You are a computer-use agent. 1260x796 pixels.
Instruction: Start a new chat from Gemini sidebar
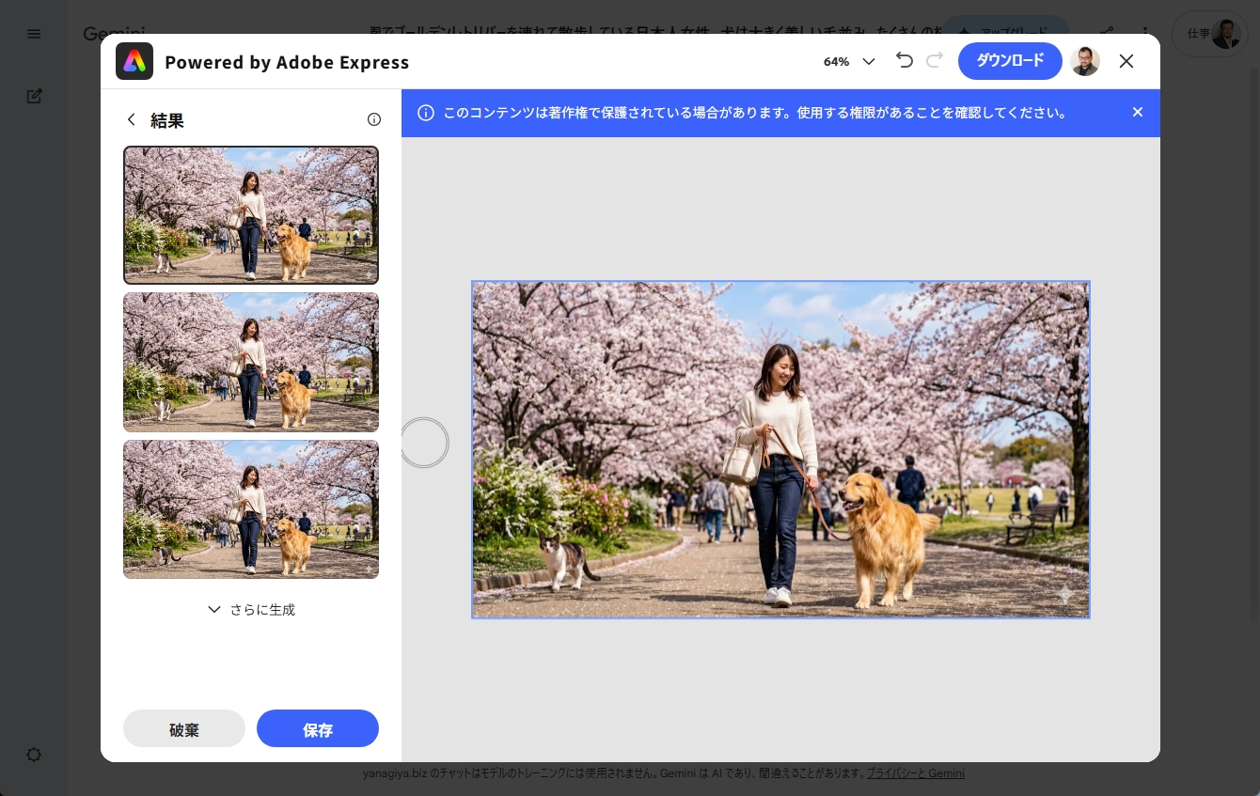pyautogui.click(x=34, y=96)
